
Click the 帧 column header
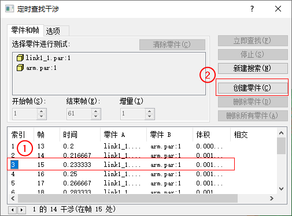[x=47, y=135]
